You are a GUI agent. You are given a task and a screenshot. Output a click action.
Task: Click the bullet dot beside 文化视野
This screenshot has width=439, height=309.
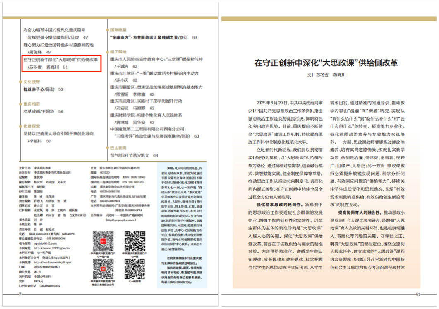[21, 82]
